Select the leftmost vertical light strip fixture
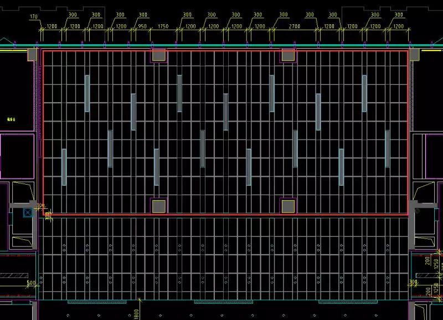Image resolution: width=443 pixels, height=320 pixels. tap(64, 167)
